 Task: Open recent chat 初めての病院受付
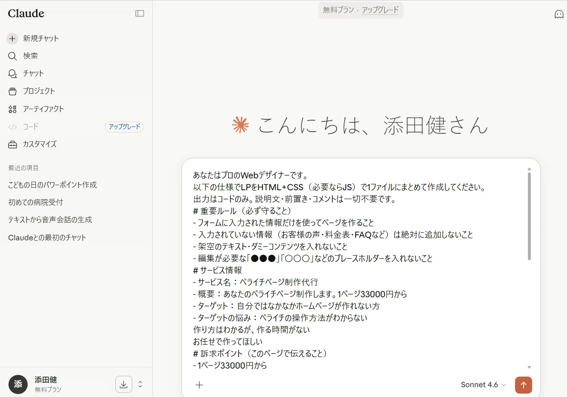tap(35, 203)
